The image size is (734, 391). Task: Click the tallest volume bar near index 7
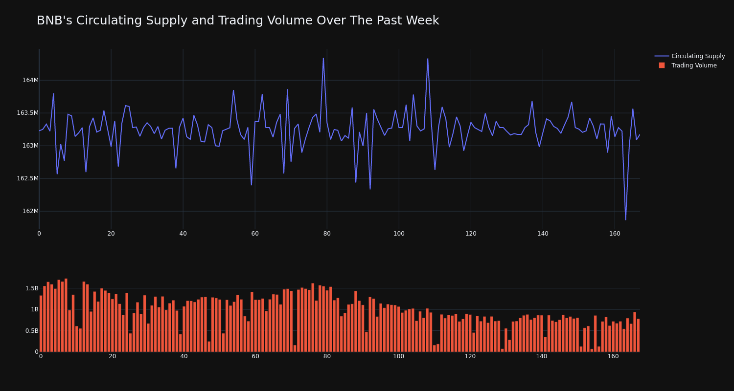coord(66,315)
